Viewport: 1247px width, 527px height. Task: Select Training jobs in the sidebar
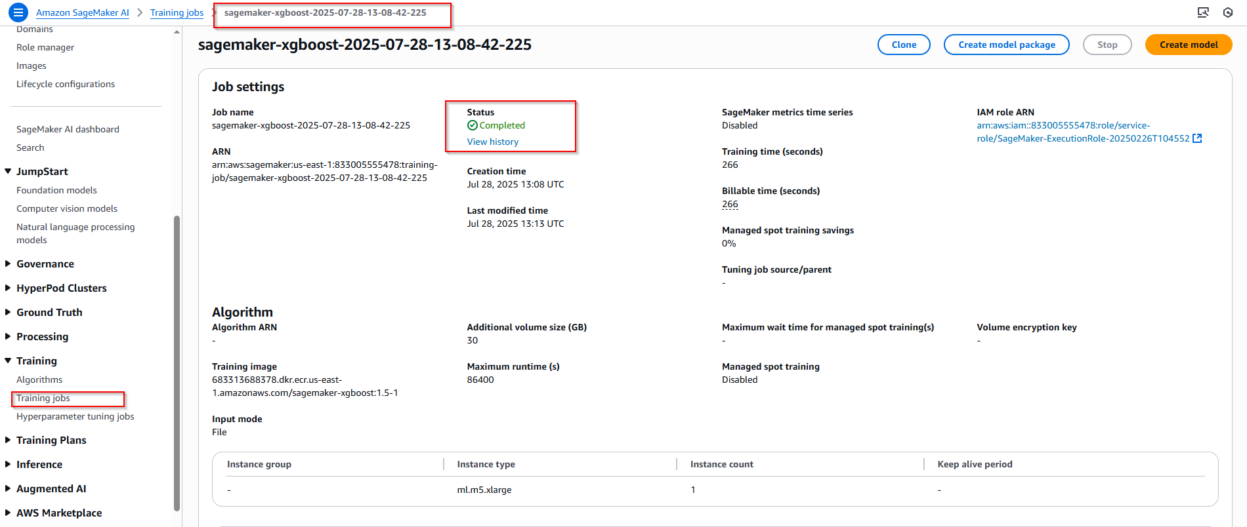[x=43, y=398]
